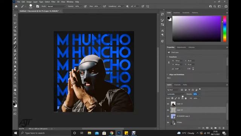Open the Kind filter dropdown

click(x=173, y=90)
